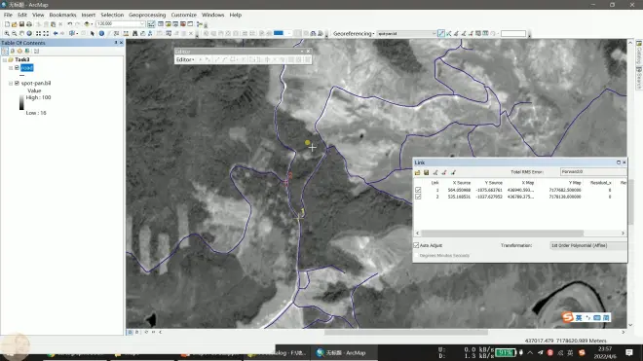Open the View Link Table icon

coord(485,34)
